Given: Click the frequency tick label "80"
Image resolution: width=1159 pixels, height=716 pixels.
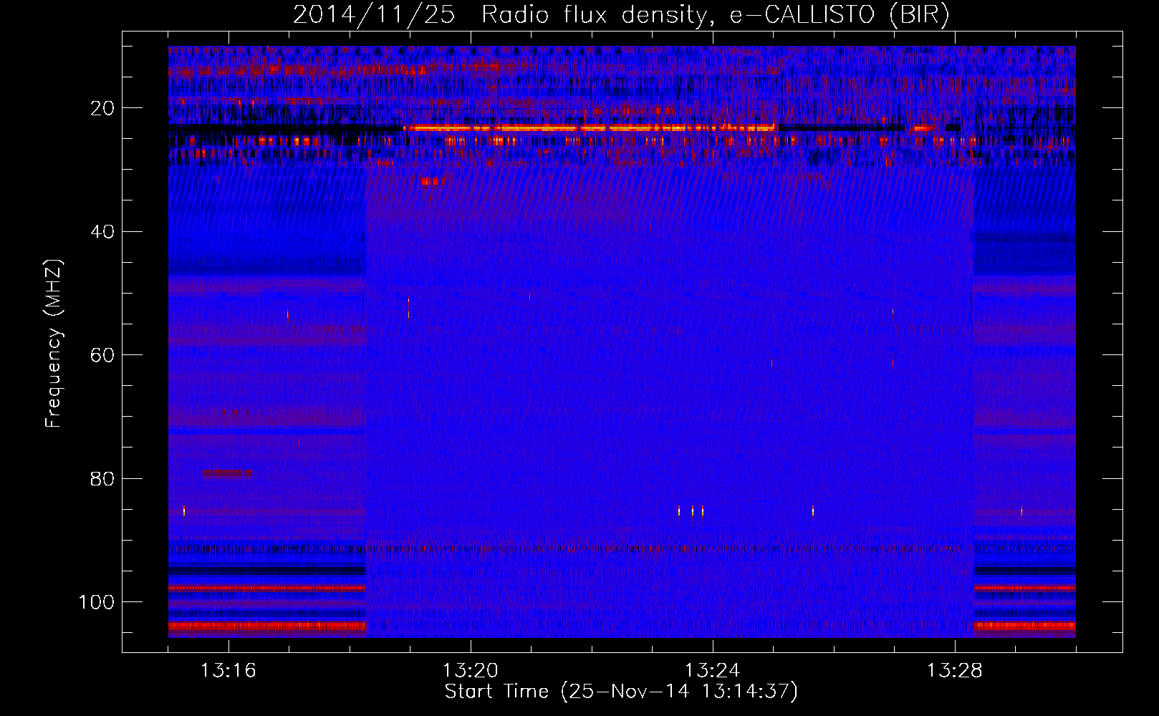Looking at the screenshot, I should [x=103, y=478].
